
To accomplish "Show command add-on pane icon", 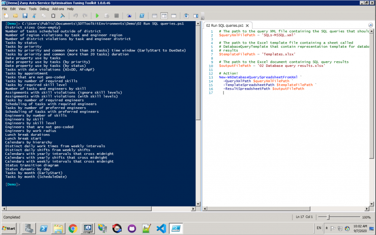I will [x=196, y=16].
